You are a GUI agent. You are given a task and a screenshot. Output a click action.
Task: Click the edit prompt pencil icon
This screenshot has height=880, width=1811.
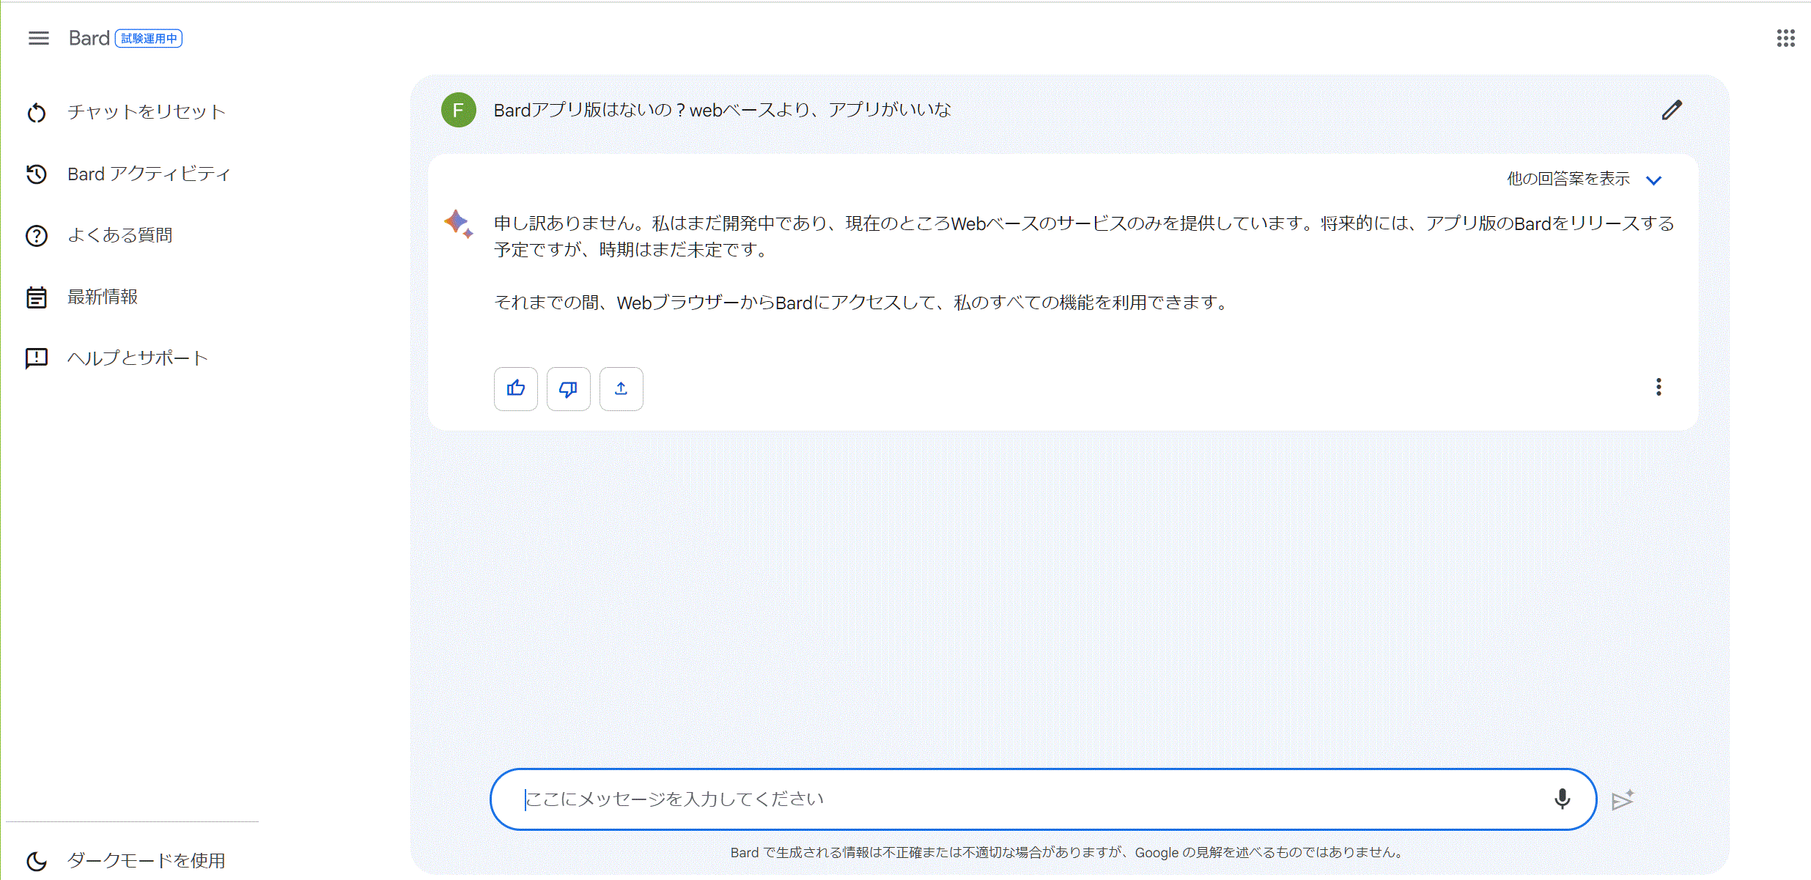click(1672, 110)
